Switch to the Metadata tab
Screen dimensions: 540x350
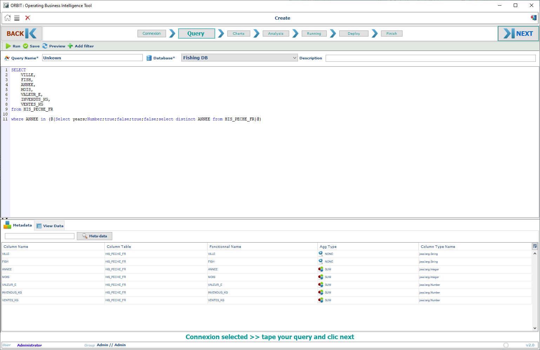18,225
